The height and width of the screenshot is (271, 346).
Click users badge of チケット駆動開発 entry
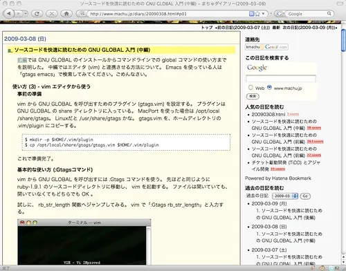tap(277, 169)
